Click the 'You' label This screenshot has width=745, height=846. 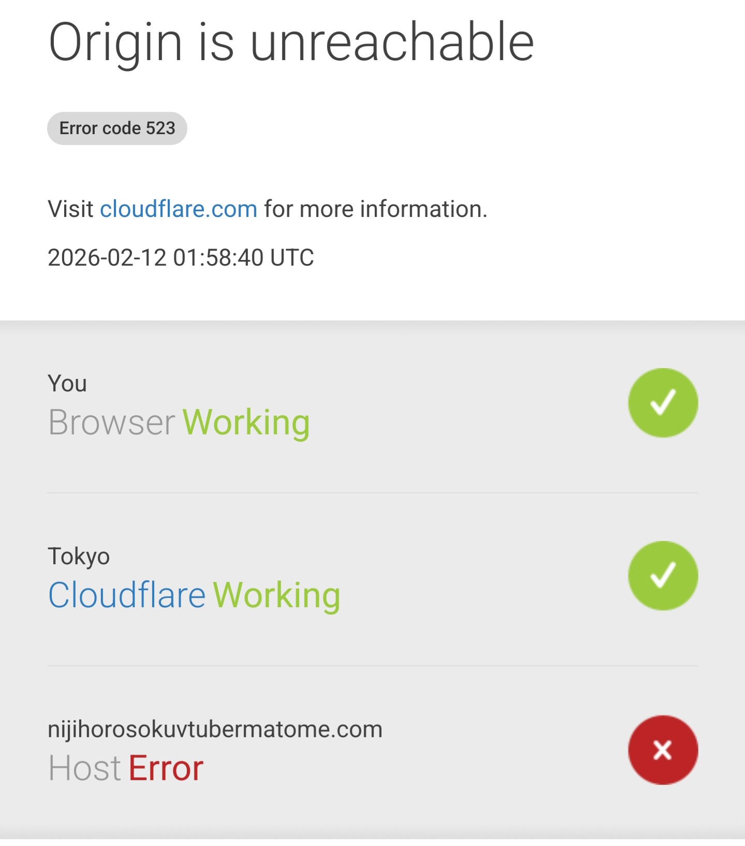67,384
